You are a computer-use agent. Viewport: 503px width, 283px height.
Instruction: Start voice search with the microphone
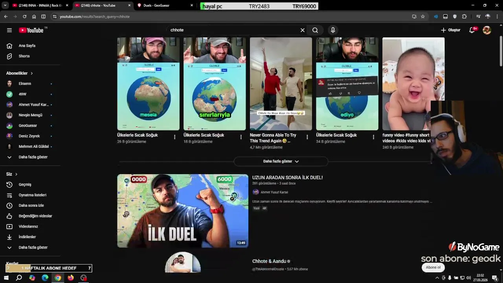click(x=333, y=30)
